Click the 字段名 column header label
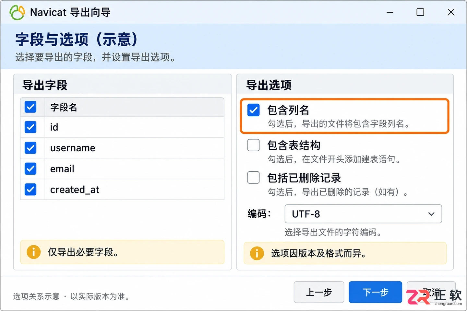The height and width of the screenshot is (311, 467). pos(64,107)
